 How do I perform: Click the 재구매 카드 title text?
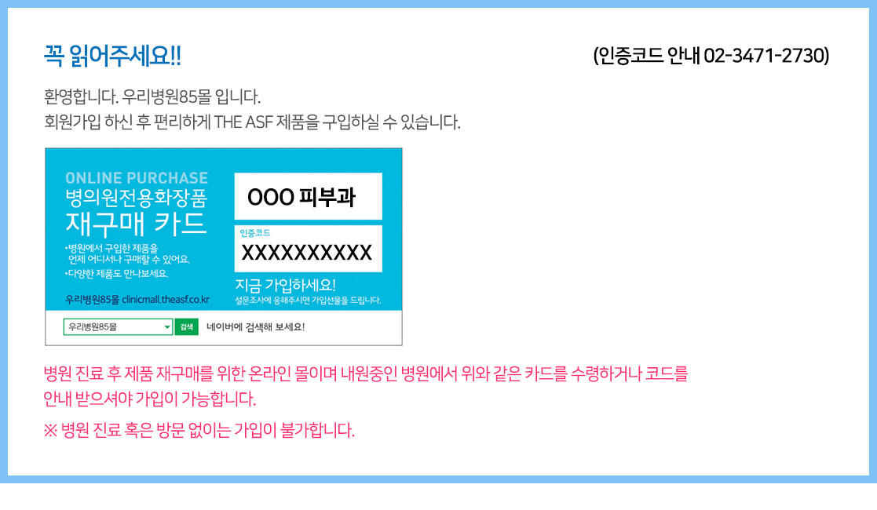click(136, 223)
